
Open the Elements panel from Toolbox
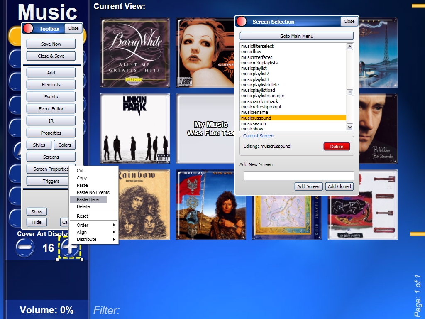click(51, 85)
